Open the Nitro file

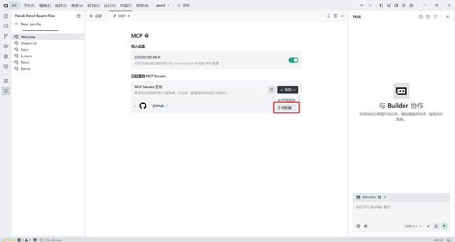point(48,62)
